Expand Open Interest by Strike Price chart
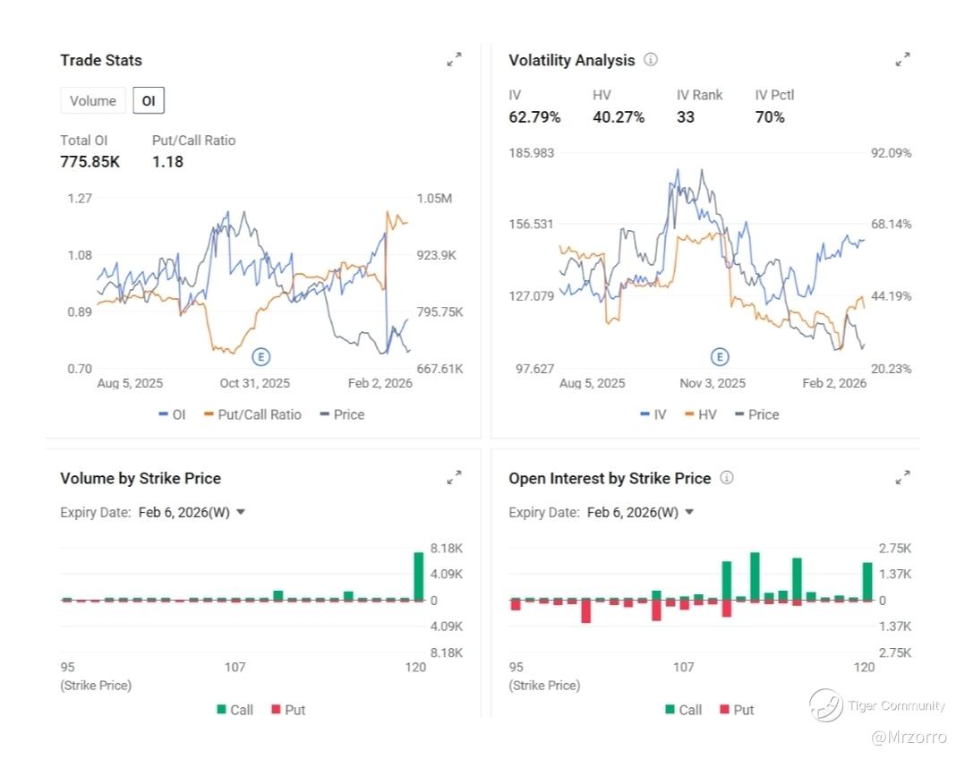Image resolution: width=965 pixels, height=759 pixels. click(903, 478)
